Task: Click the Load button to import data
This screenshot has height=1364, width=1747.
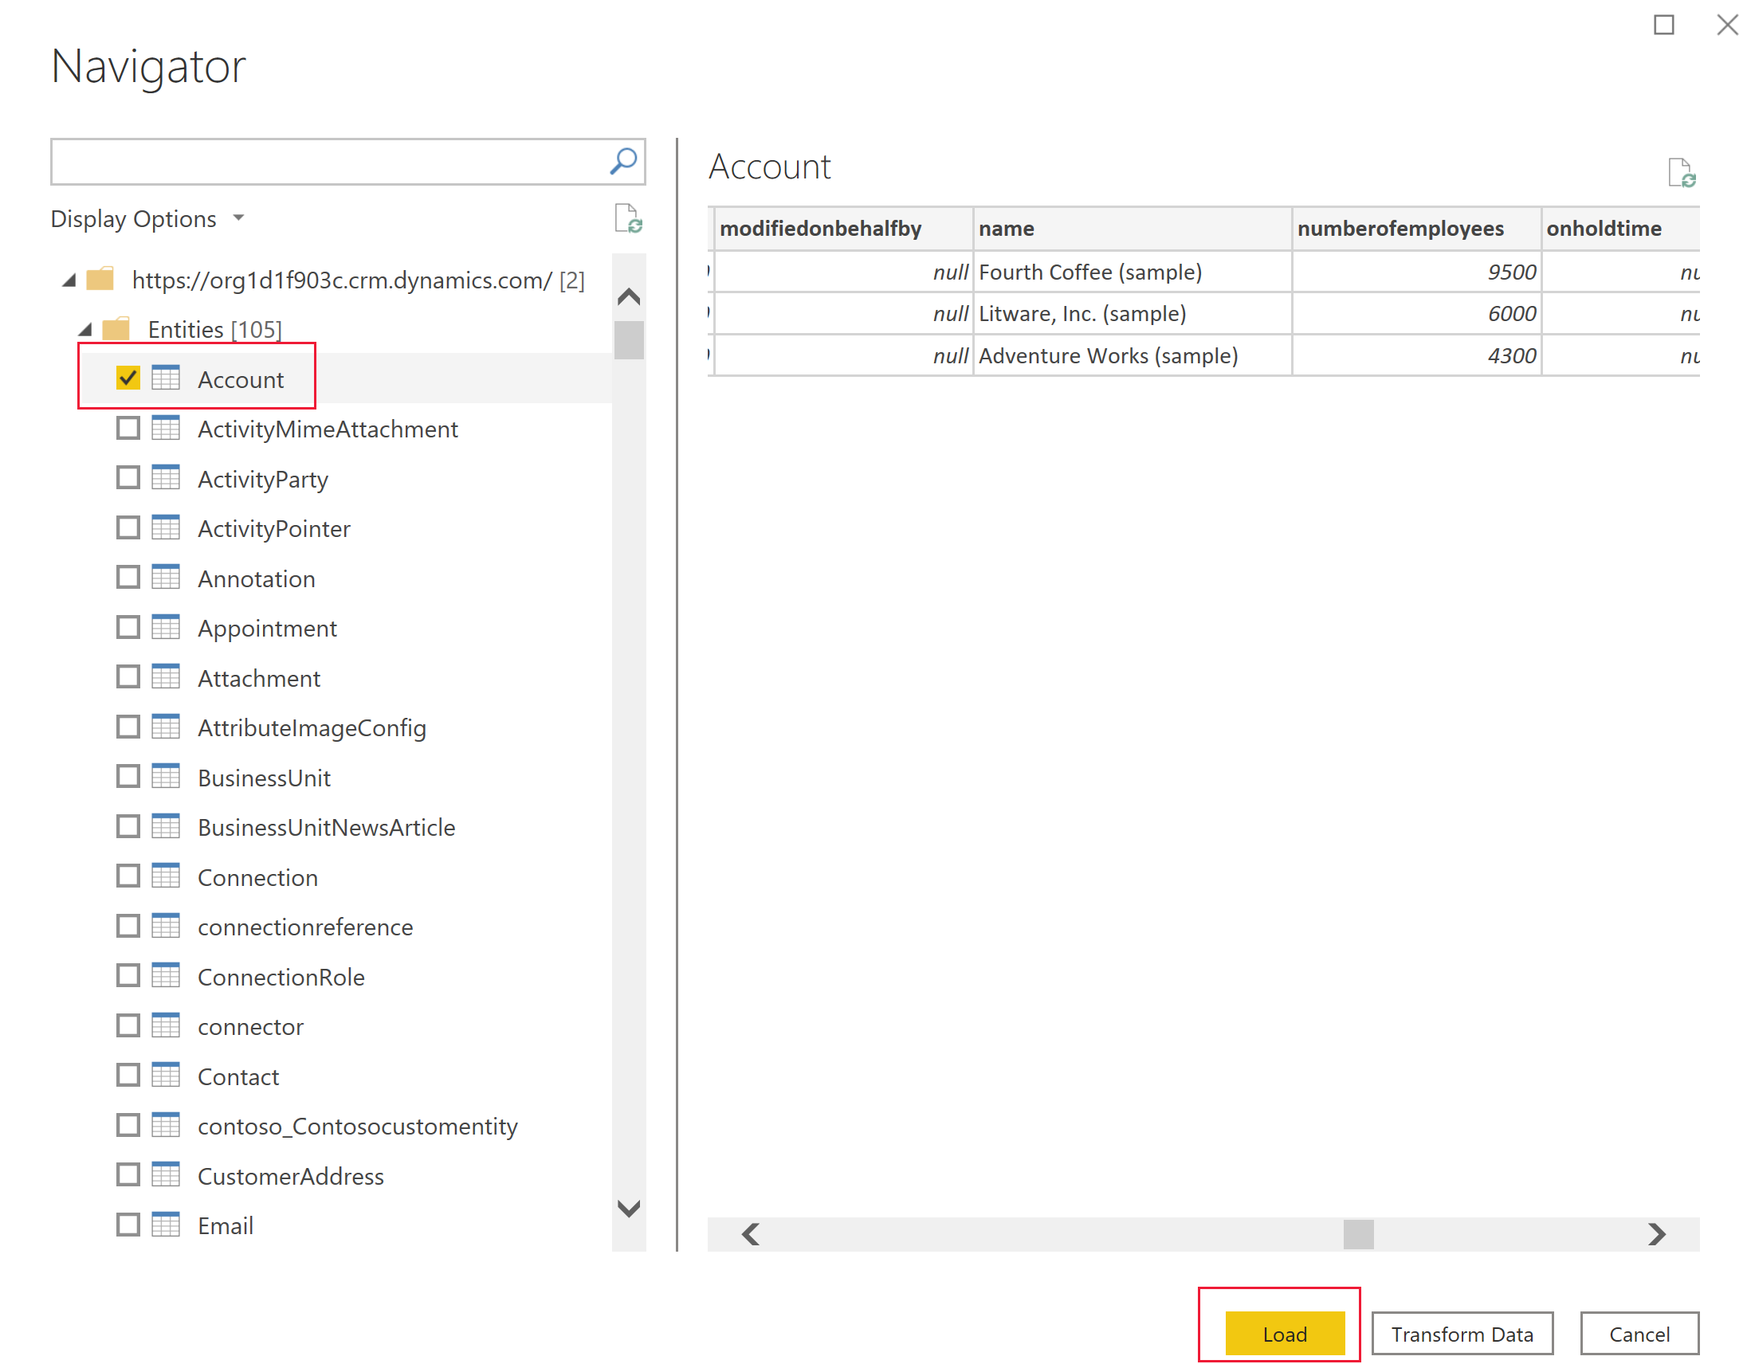Action: [x=1283, y=1331]
